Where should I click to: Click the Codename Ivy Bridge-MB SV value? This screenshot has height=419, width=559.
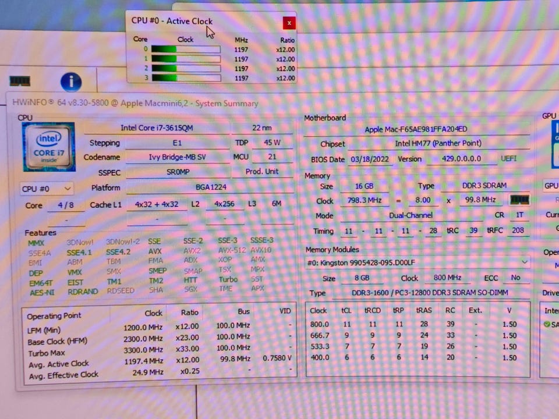tap(177, 157)
